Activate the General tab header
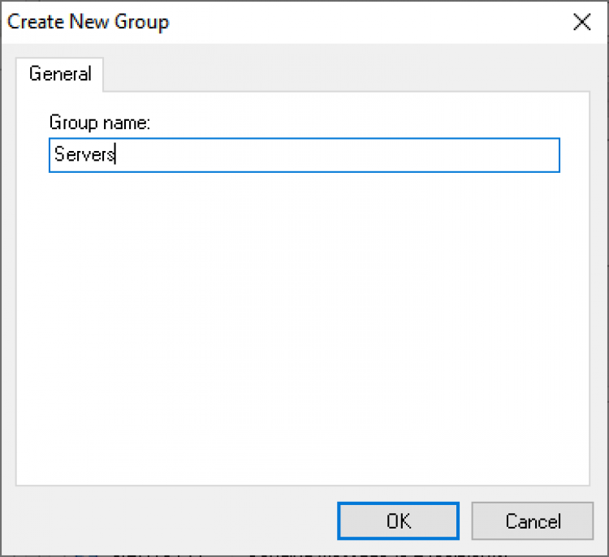The width and height of the screenshot is (609, 557). (x=60, y=74)
